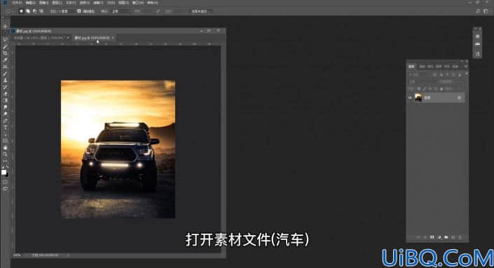
Task: Select the Eraser tool
Action: tap(5, 94)
